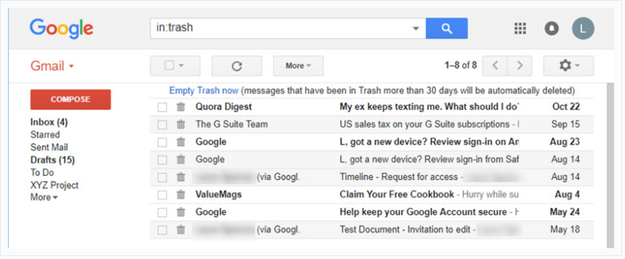Image resolution: width=625 pixels, height=259 pixels.
Task: Click the Empty Trash now link
Action: click(204, 90)
